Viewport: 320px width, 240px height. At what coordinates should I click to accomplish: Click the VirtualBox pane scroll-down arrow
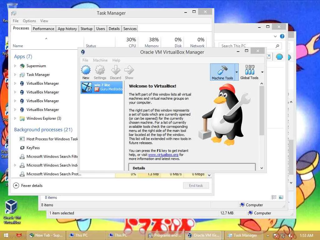coord(262,168)
